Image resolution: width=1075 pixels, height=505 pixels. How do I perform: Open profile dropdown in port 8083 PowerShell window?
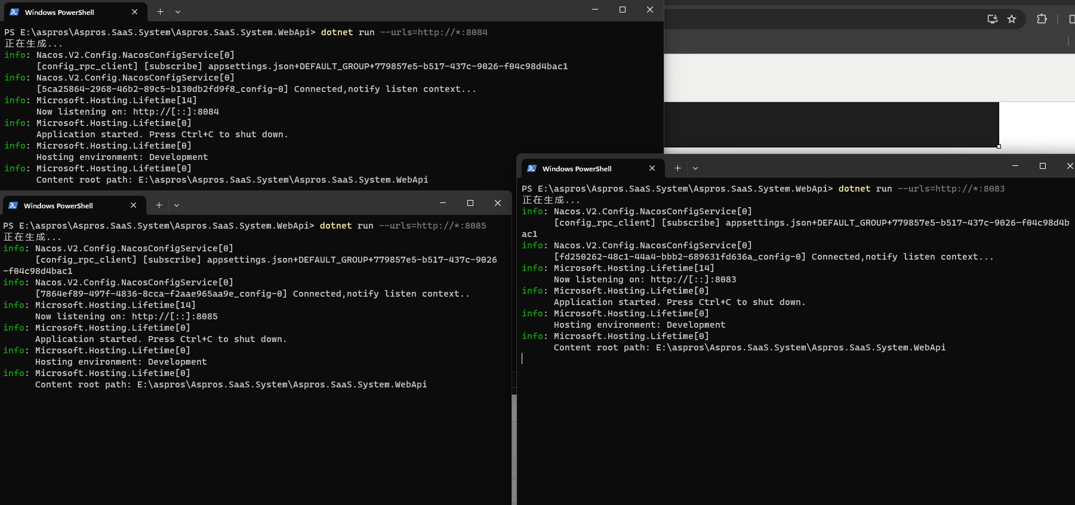[695, 169]
